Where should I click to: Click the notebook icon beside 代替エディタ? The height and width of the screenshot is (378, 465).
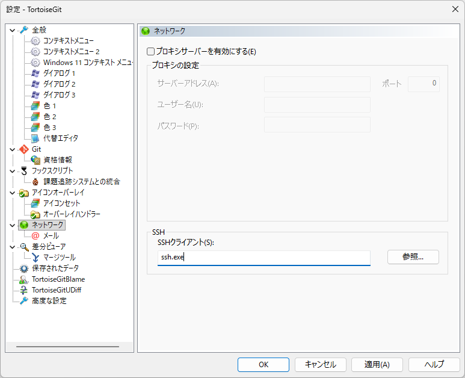coord(35,138)
